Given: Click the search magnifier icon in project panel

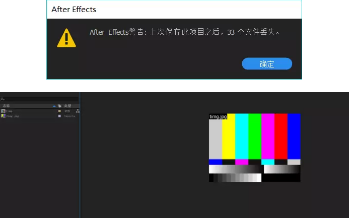Looking at the screenshot, I should coord(2,99).
